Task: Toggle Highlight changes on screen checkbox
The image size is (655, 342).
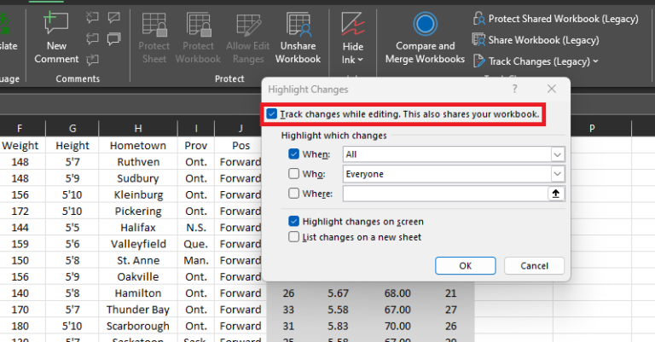Action: coord(293,221)
